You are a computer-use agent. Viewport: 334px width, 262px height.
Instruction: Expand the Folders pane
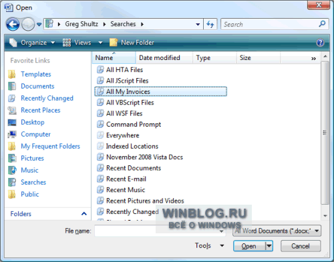pos(84,214)
